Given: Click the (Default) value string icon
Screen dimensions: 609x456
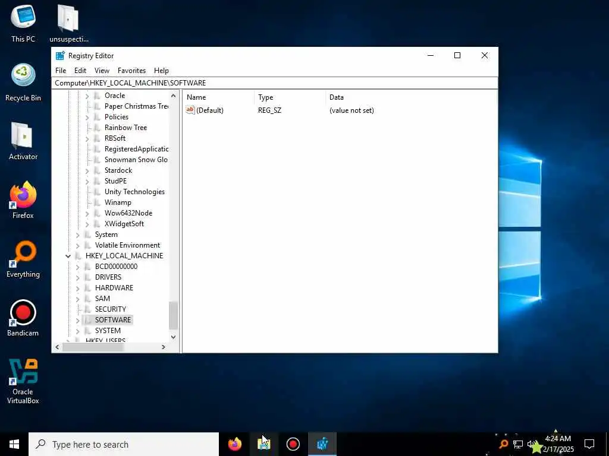Looking at the screenshot, I should pyautogui.click(x=190, y=110).
